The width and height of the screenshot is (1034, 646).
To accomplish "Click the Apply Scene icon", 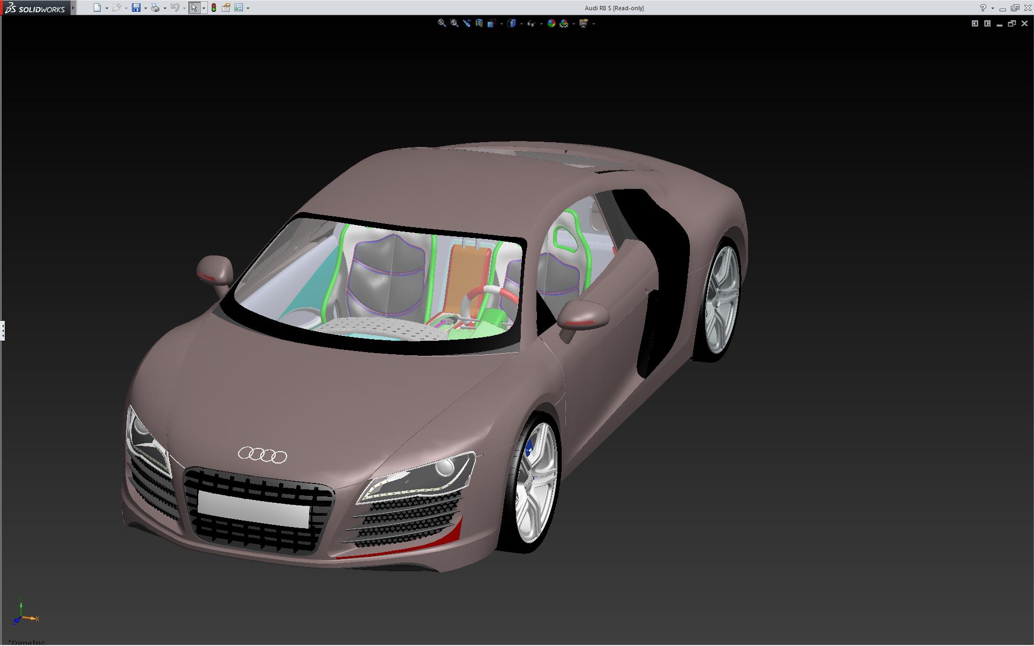I will point(564,23).
